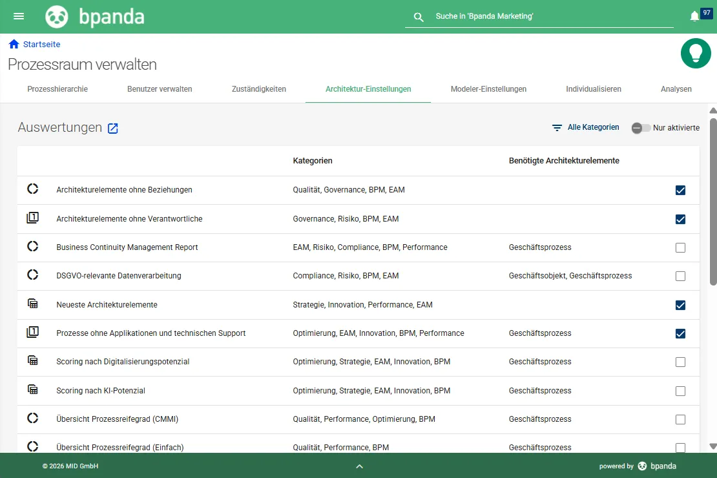Switch to the Modeler-Einstellungen tab
The height and width of the screenshot is (478, 717).
tap(488, 88)
